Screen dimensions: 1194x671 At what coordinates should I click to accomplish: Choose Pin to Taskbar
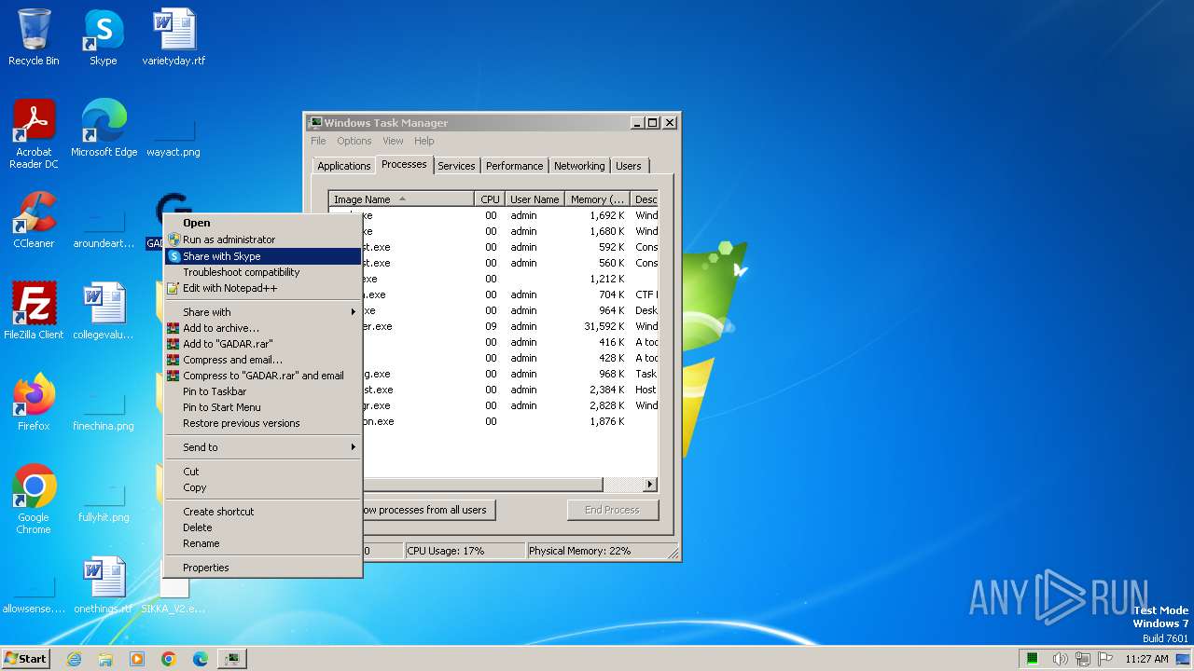click(x=263, y=391)
